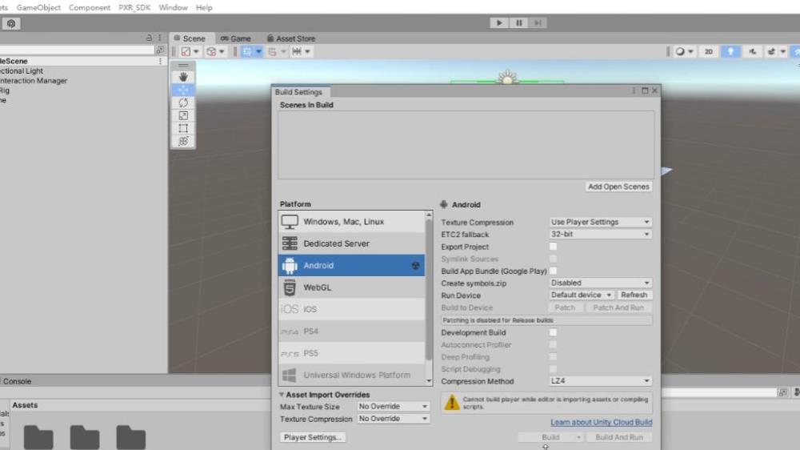Advance one frame with the Step button

pyautogui.click(x=538, y=23)
